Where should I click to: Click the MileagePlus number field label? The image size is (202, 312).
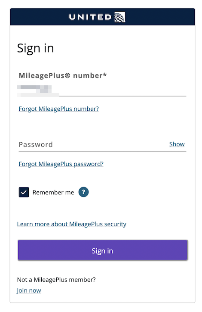[x=63, y=75]
